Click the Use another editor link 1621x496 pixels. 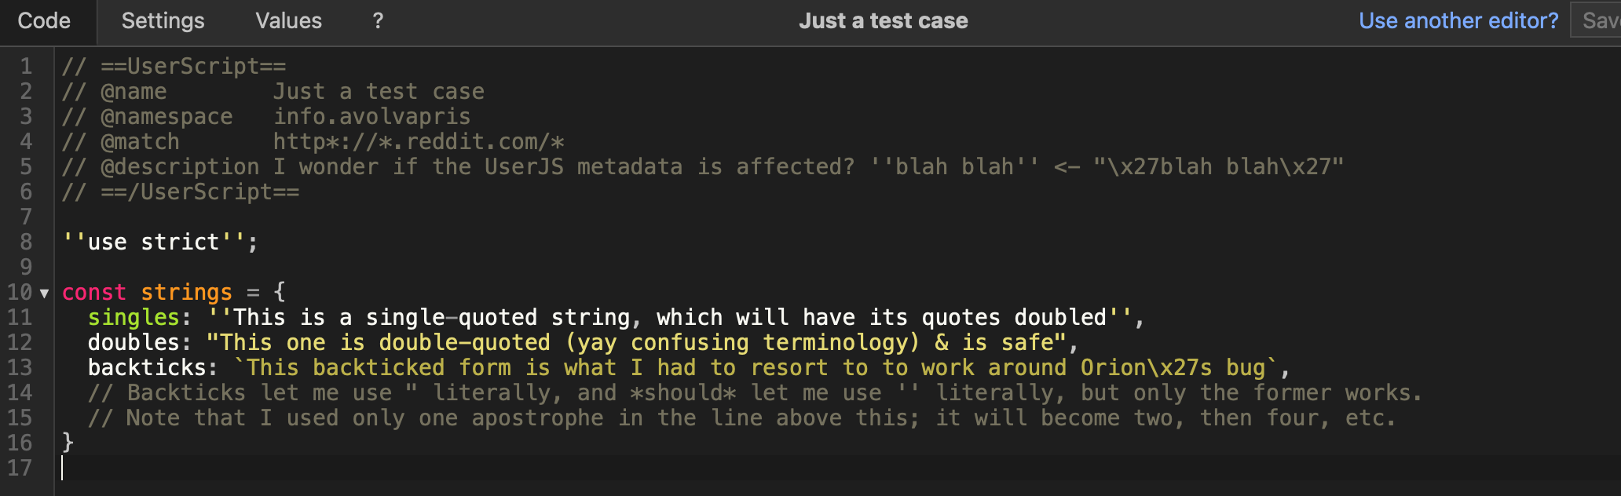tap(1458, 21)
